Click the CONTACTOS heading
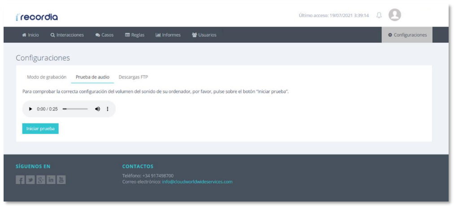The image size is (454, 206). pos(138,167)
